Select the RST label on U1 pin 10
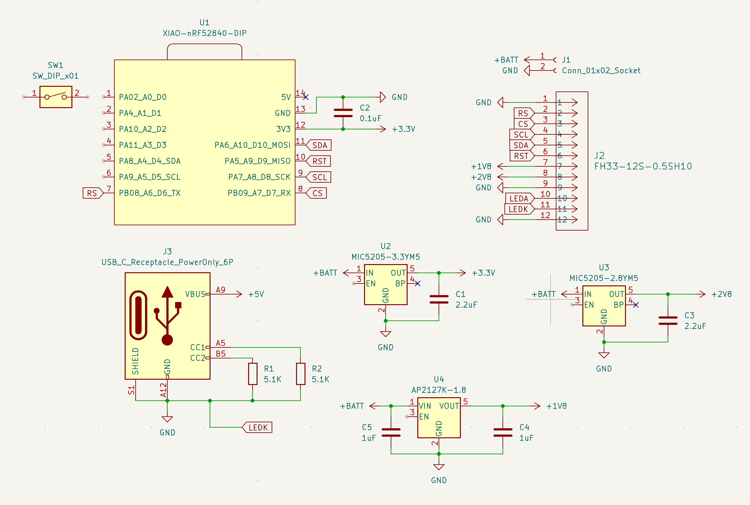This screenshot has width=750, height=505. pos(318,161)
